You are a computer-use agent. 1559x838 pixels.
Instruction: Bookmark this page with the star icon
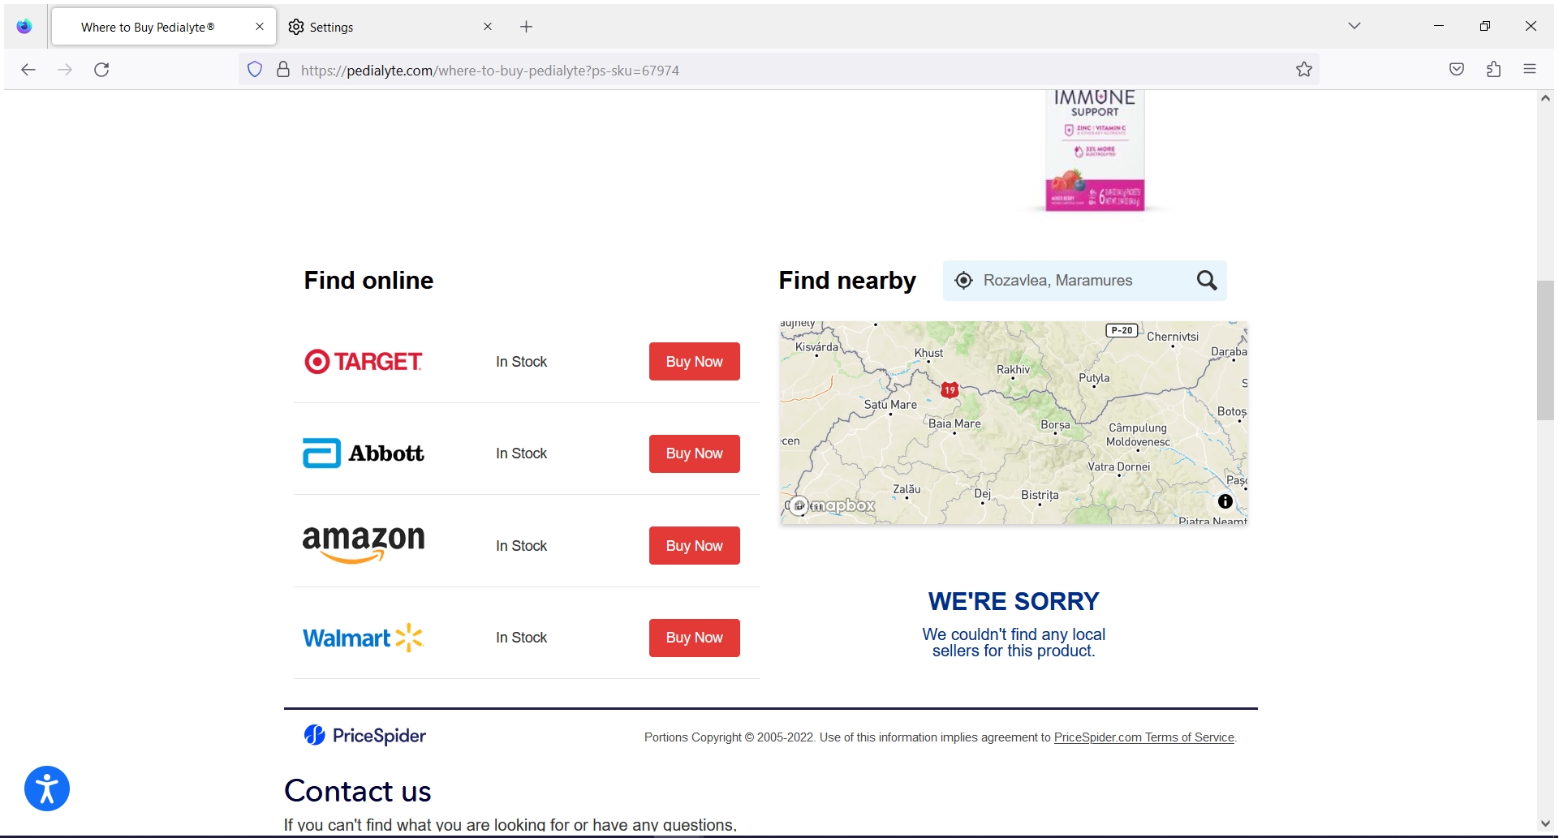click(1303, 70)
